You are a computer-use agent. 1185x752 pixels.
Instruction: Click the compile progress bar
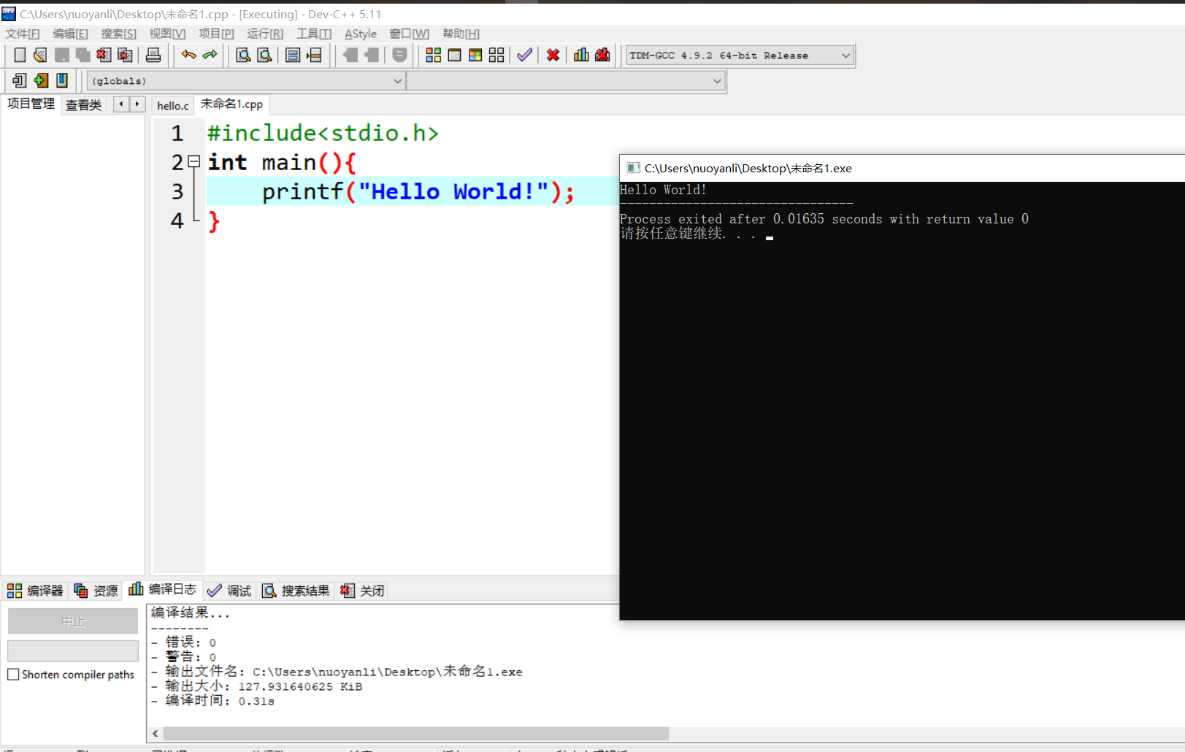[73, 651]
